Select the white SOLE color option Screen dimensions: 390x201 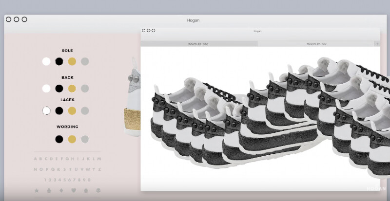[46, 61]
